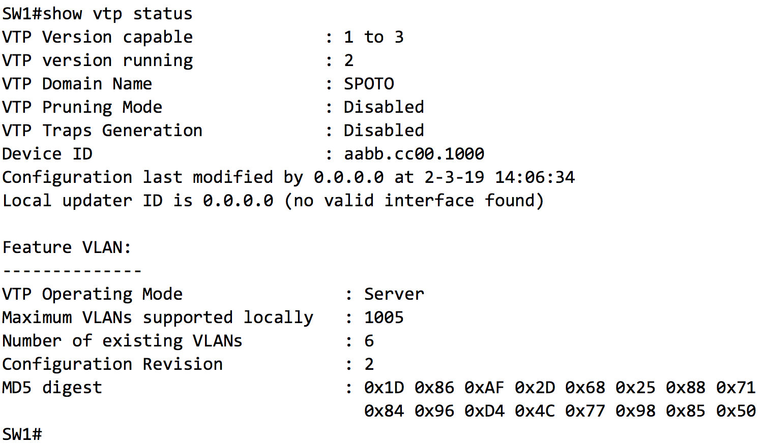
Task: Click the VTP Traps Generation 'Disabled' value
Action: point(384,131)
